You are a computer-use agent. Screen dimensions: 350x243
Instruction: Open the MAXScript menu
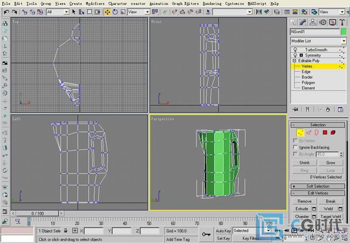pyautogui.click(x=257, y=4)
